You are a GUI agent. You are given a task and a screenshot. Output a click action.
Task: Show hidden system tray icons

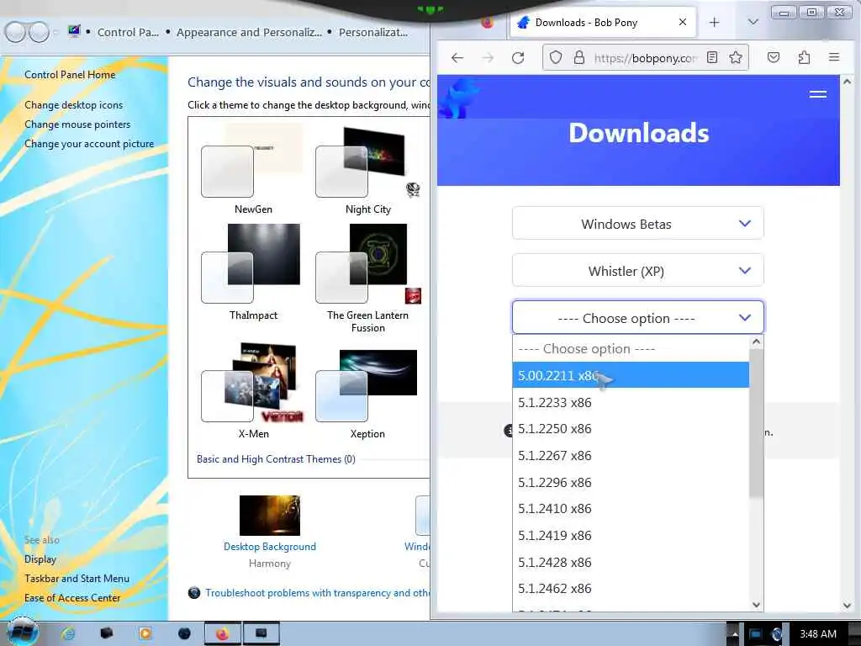click(x=734, y=634)
